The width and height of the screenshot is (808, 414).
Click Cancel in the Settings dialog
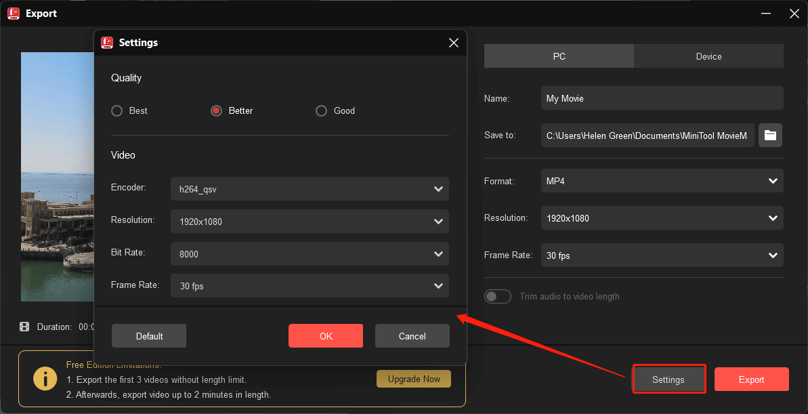412,335
